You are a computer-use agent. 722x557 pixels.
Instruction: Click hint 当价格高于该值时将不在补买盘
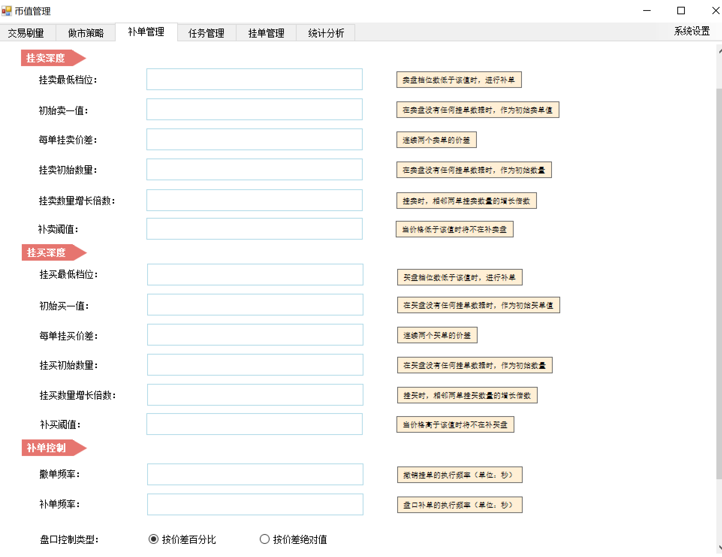455,424
